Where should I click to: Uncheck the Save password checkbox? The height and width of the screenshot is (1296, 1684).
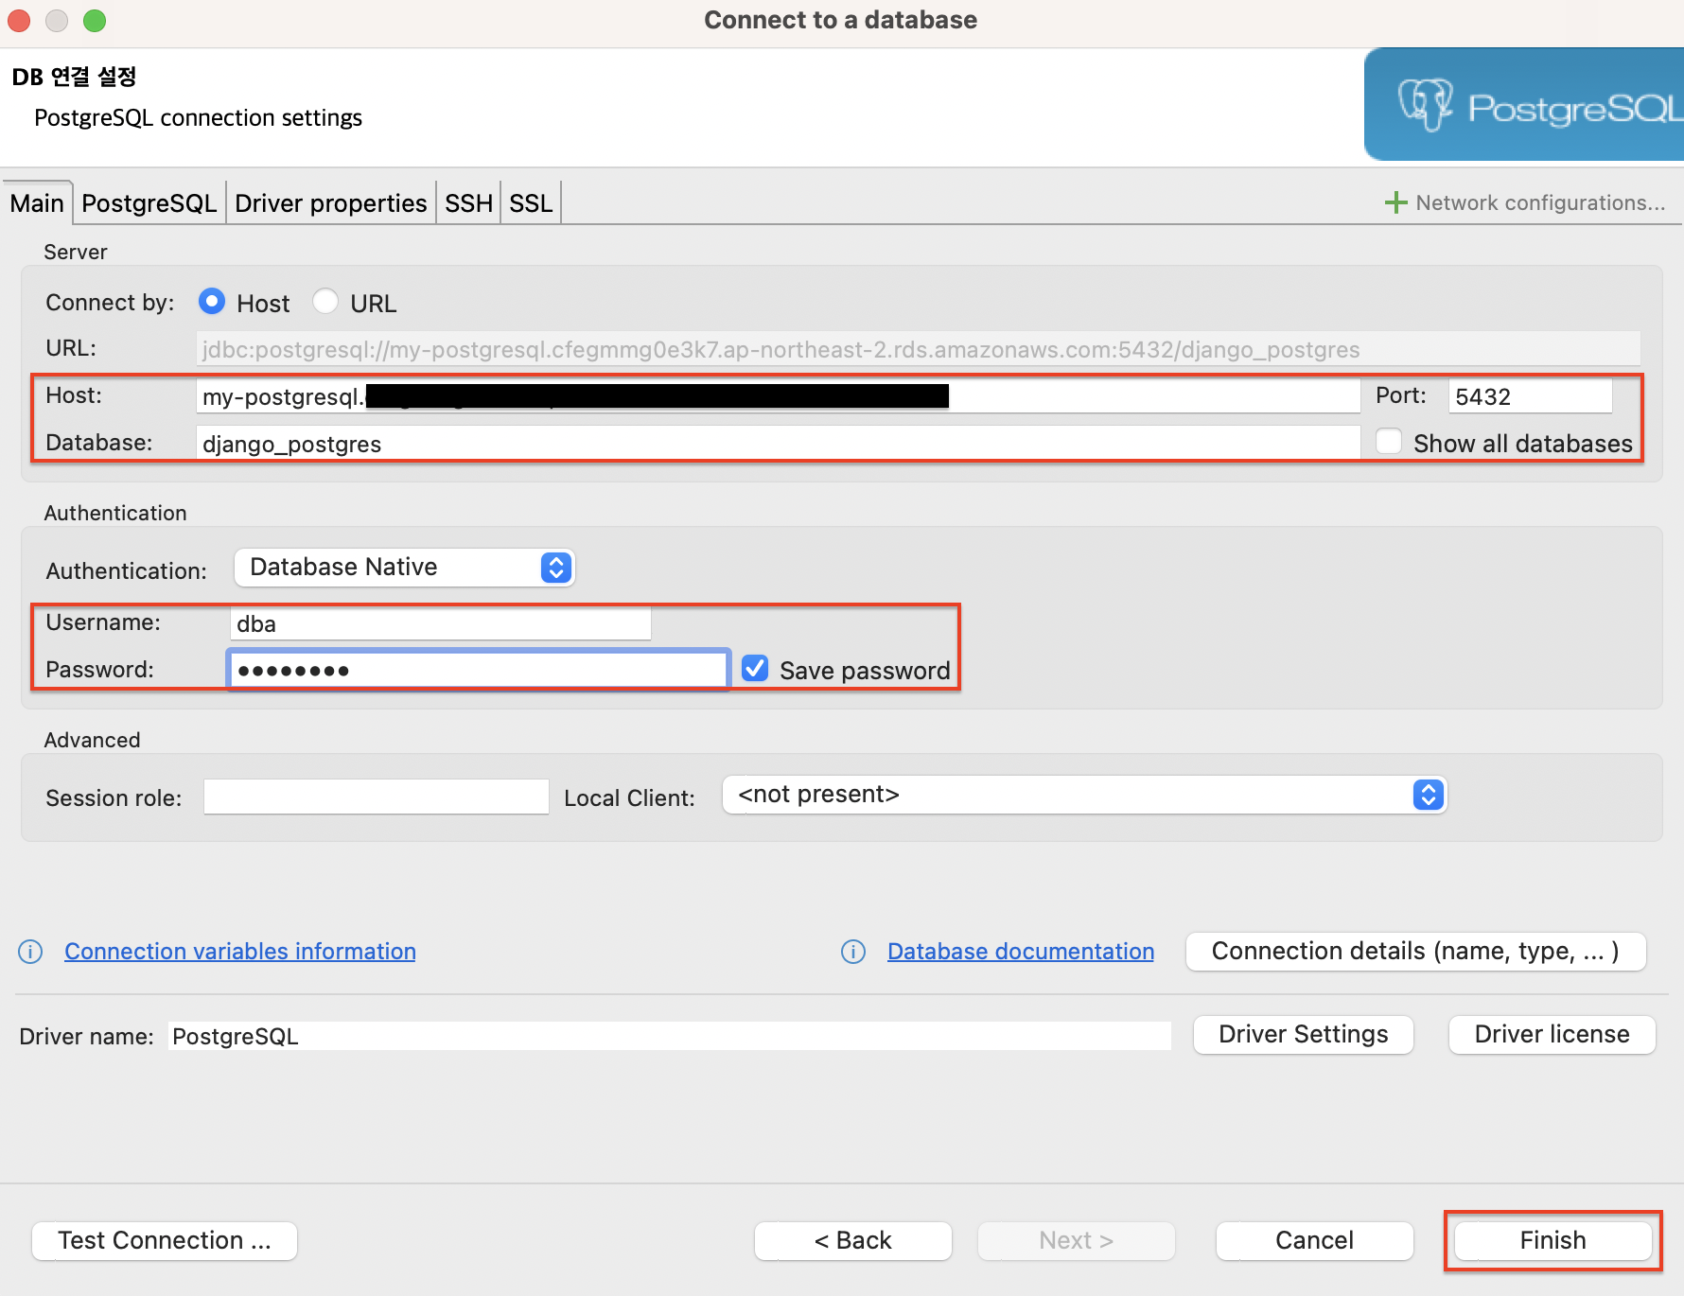coord(755,669)
